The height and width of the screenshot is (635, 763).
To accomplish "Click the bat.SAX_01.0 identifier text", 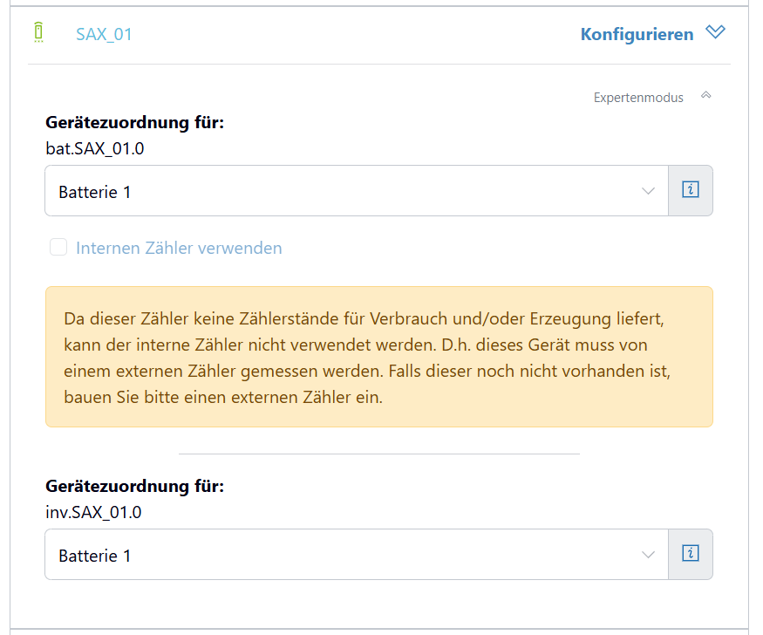I will pos(95,148).
